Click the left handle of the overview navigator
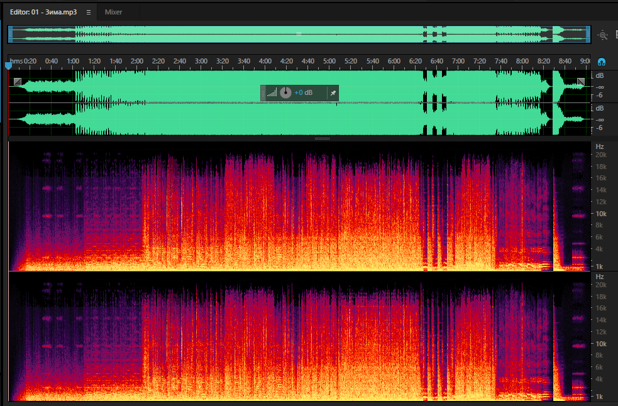The image size is (618, 406). pos(11,35)
